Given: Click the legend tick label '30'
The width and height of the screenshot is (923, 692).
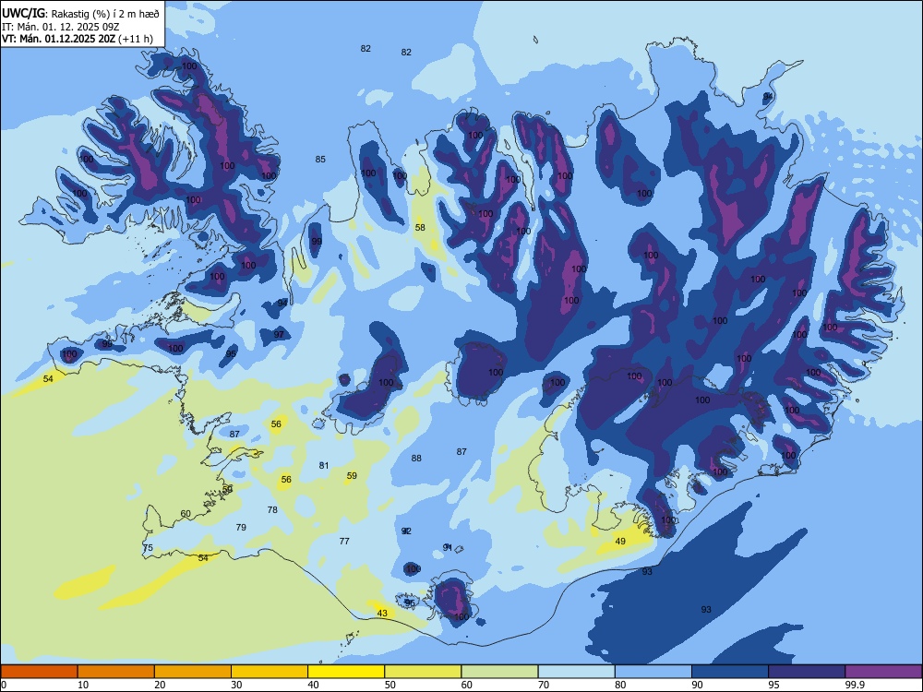Looking at the screenshot, I should tap(236, 685).
